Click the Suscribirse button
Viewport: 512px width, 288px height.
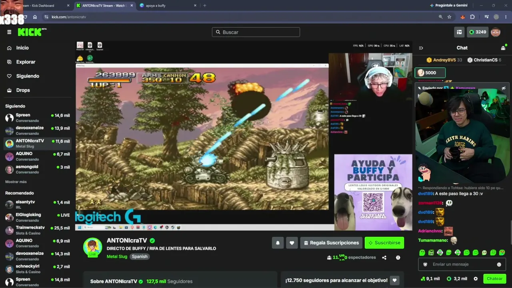[x=384, y=243]
